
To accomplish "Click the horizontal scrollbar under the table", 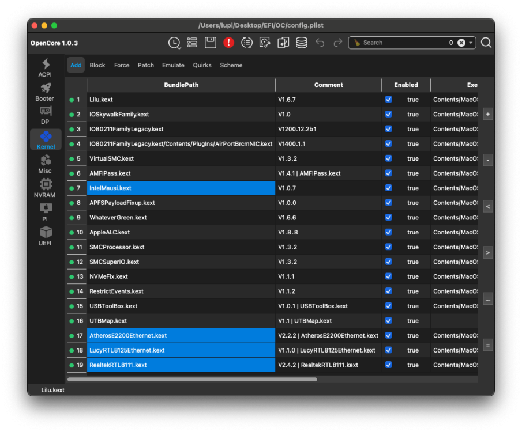I will pos(192,379).
